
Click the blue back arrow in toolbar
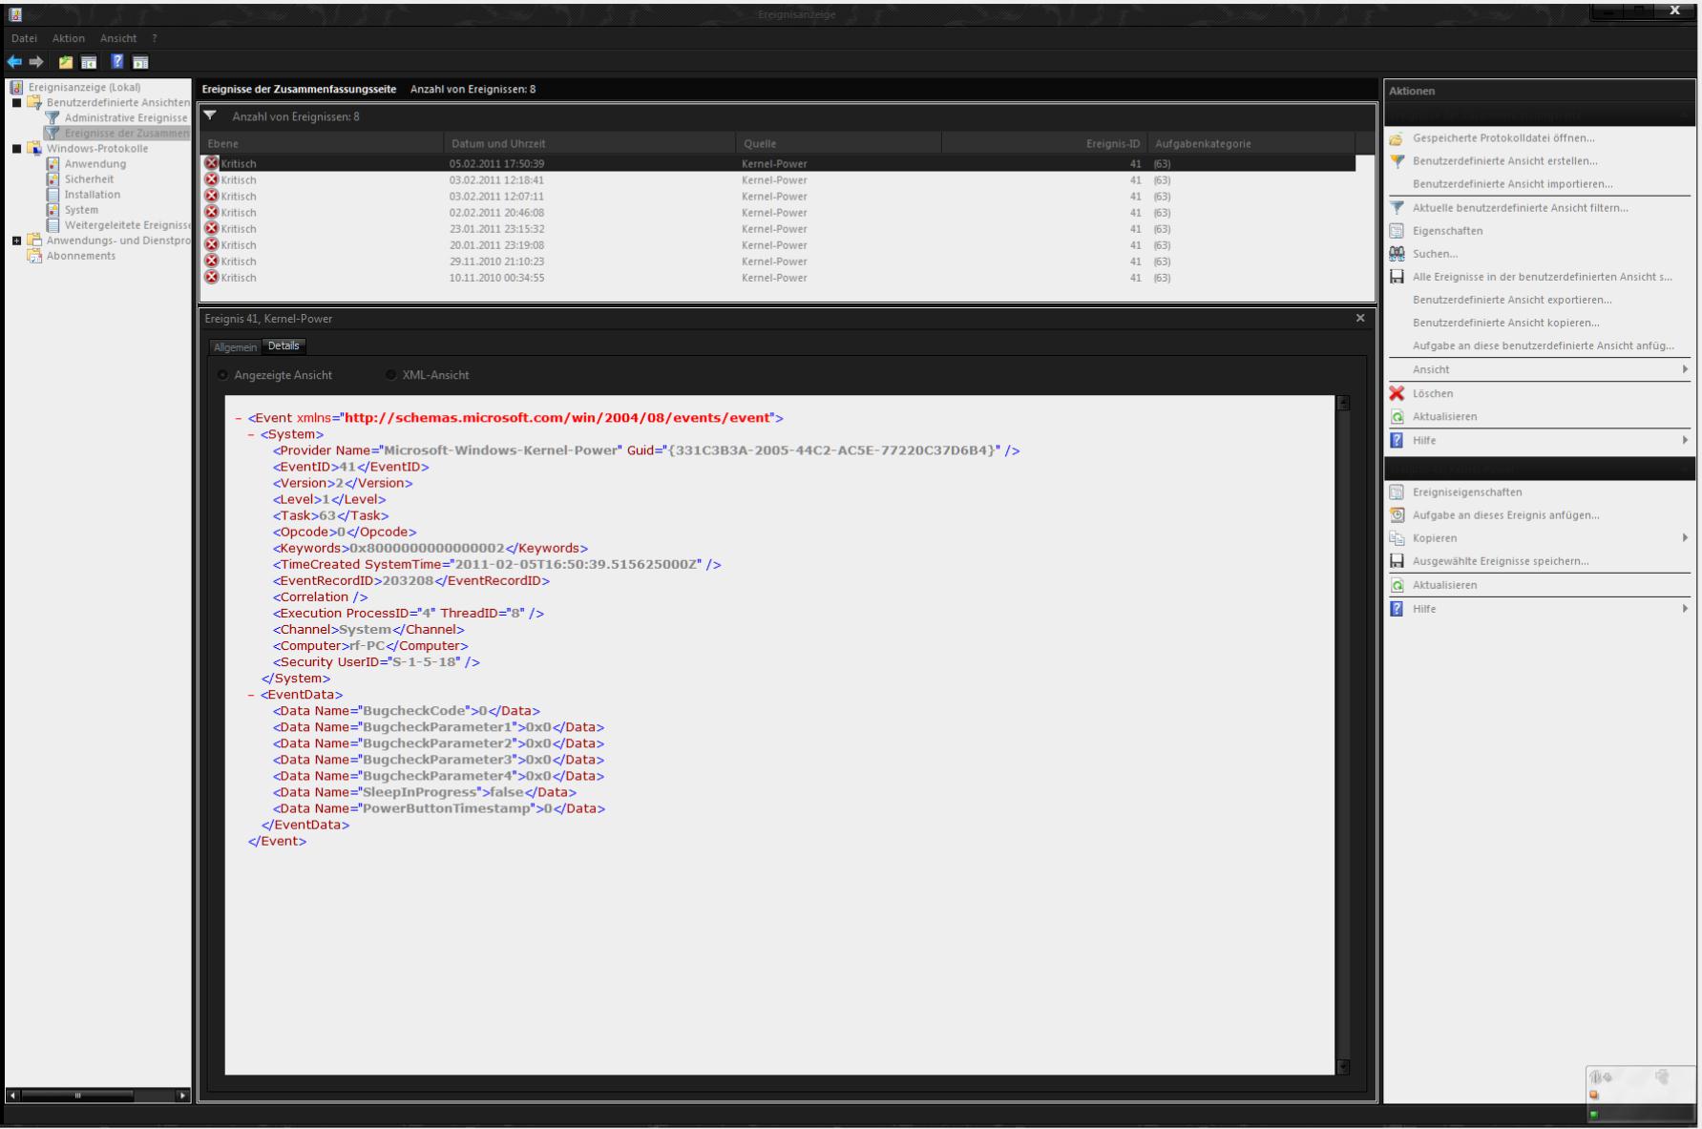[14, 62]
